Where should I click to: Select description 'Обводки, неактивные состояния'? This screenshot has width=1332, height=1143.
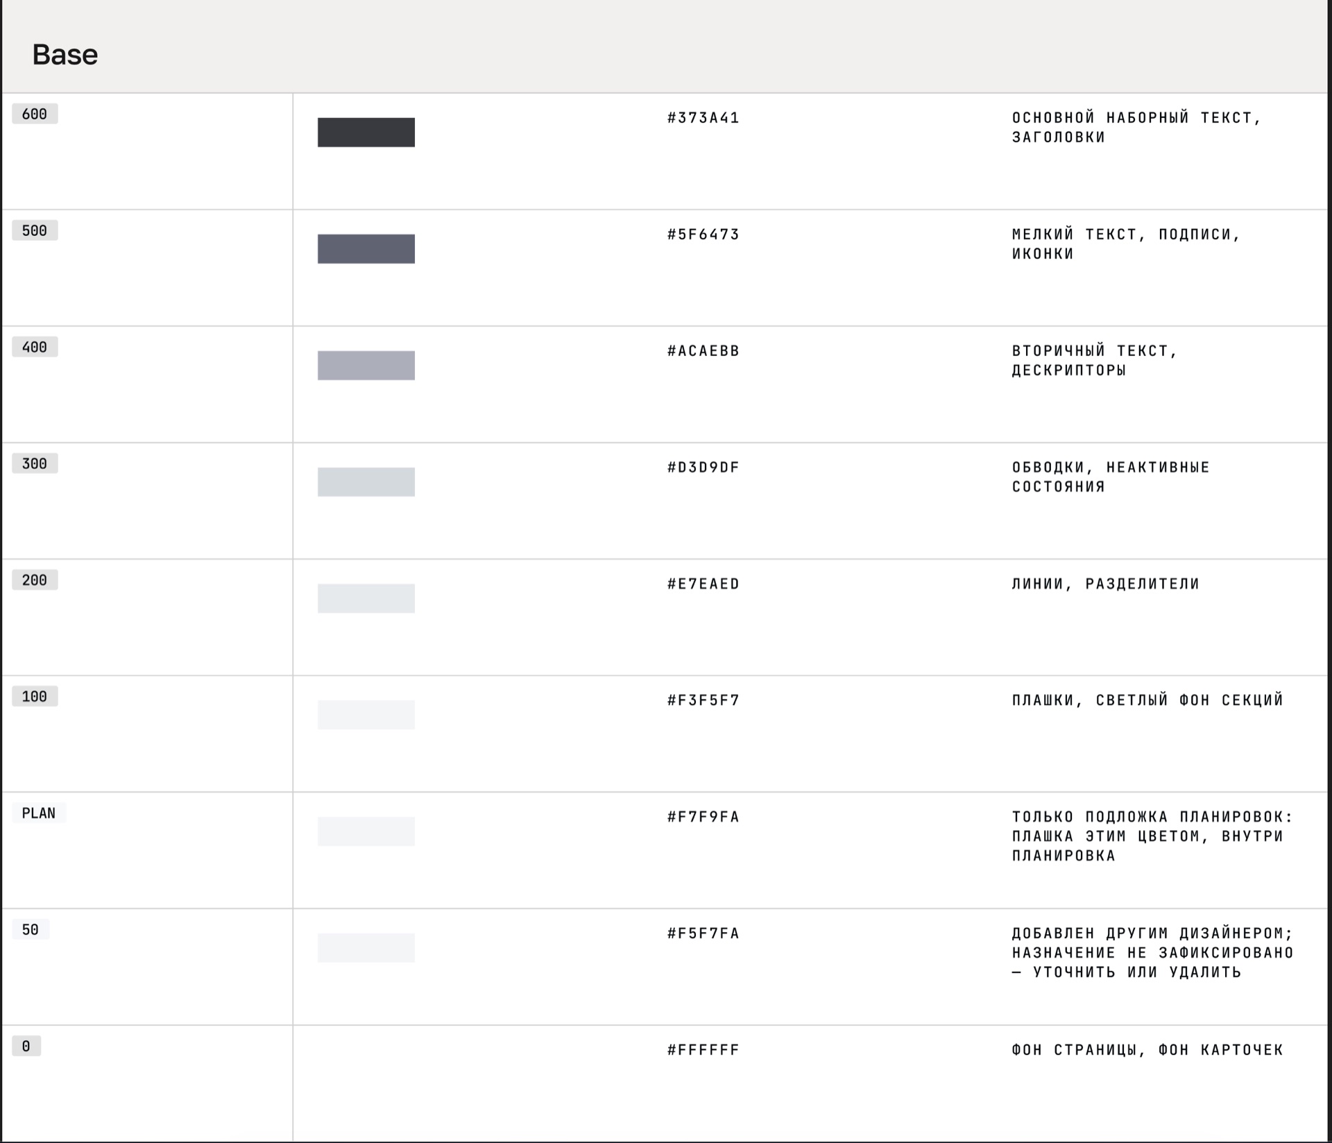[1111, 477]
